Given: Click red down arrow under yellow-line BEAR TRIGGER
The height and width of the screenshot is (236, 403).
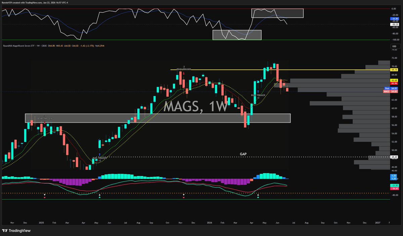Looking at the screenshot, I should [184, 73].
